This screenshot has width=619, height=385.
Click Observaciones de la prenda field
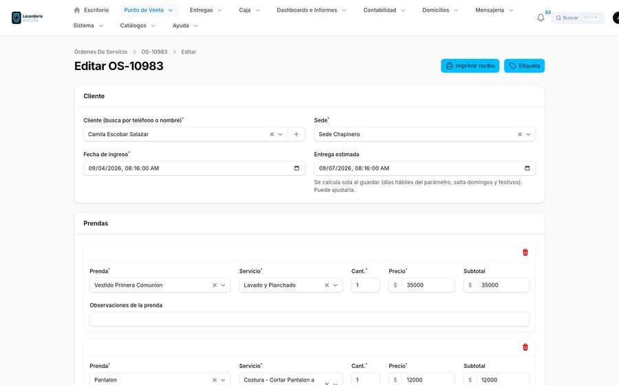tap(309, 319)
